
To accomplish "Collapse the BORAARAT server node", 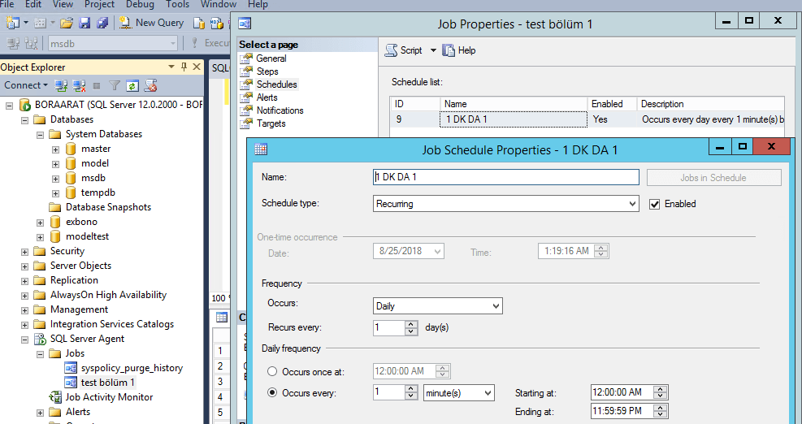I will [9, 106].
